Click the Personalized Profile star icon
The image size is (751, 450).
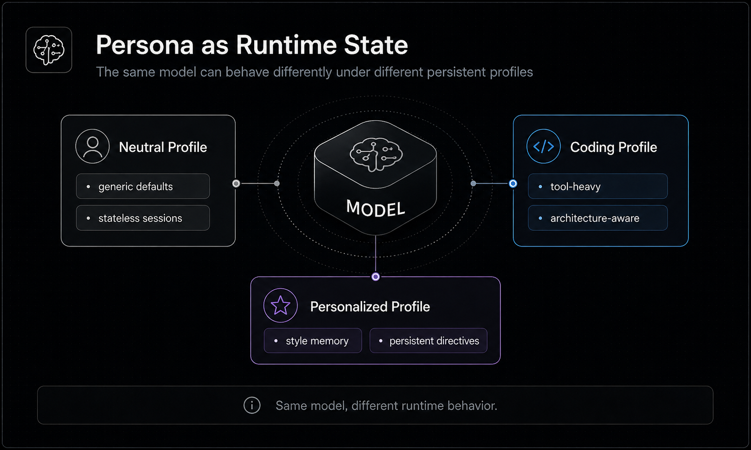pos(281,305)
